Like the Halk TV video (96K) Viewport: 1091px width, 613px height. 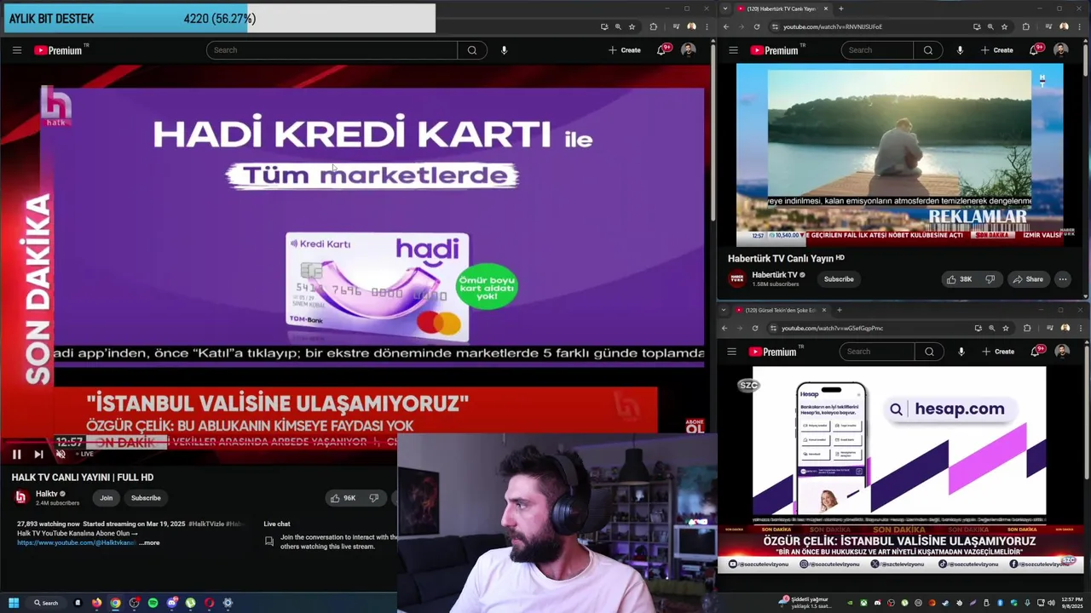click(344, 498)
